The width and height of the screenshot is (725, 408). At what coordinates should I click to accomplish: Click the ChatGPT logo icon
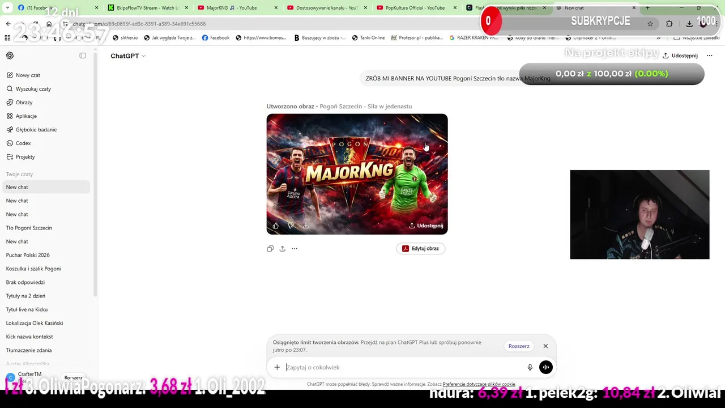(10, 56)
